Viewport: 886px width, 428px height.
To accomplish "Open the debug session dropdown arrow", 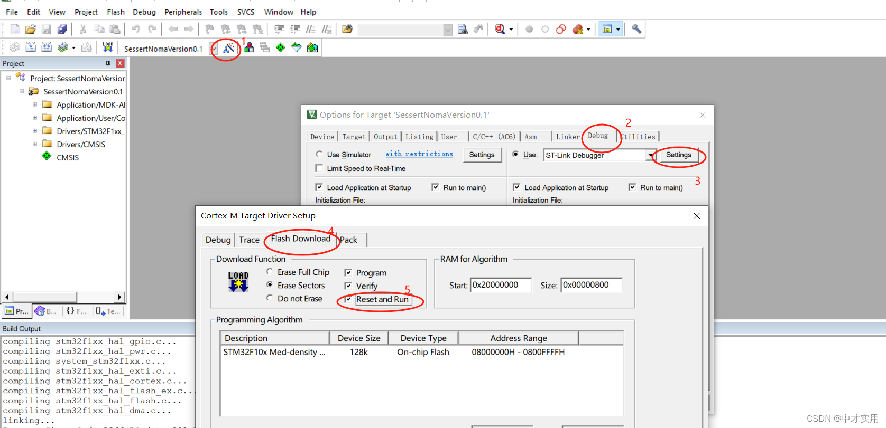I will pyautogui.click(x=511, y=30).
